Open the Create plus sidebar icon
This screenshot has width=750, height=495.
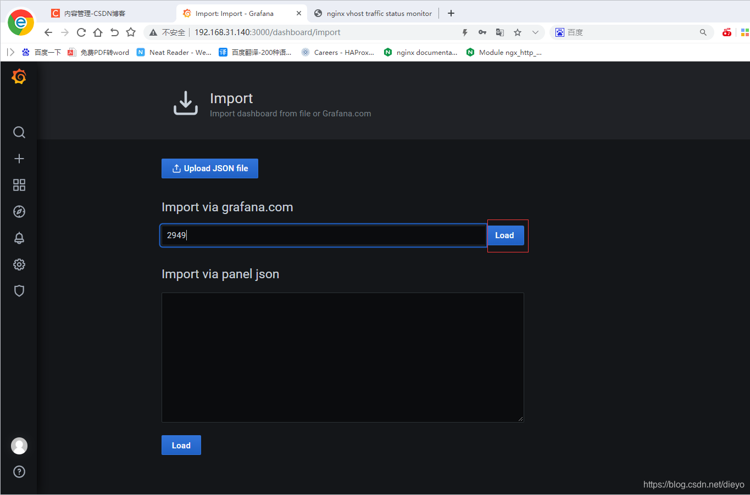[19, 159]
